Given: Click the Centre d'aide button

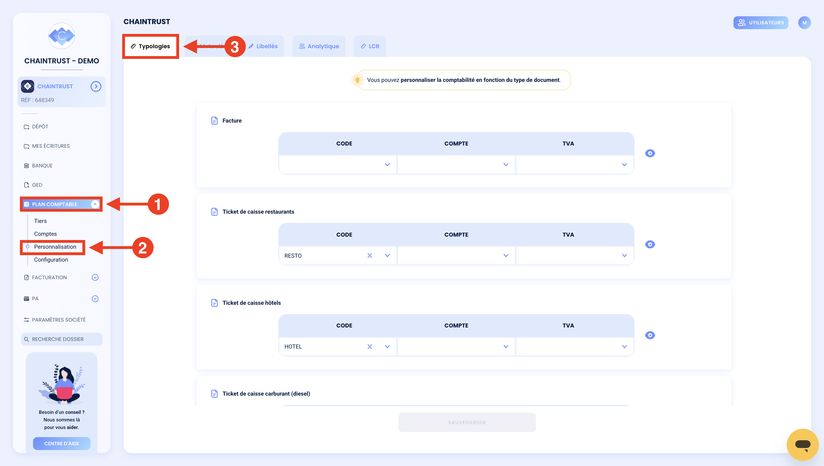Looking at the screenshot, I should click(62, 444).
